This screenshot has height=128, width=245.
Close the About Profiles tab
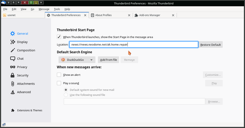click(x=129, y=15)
